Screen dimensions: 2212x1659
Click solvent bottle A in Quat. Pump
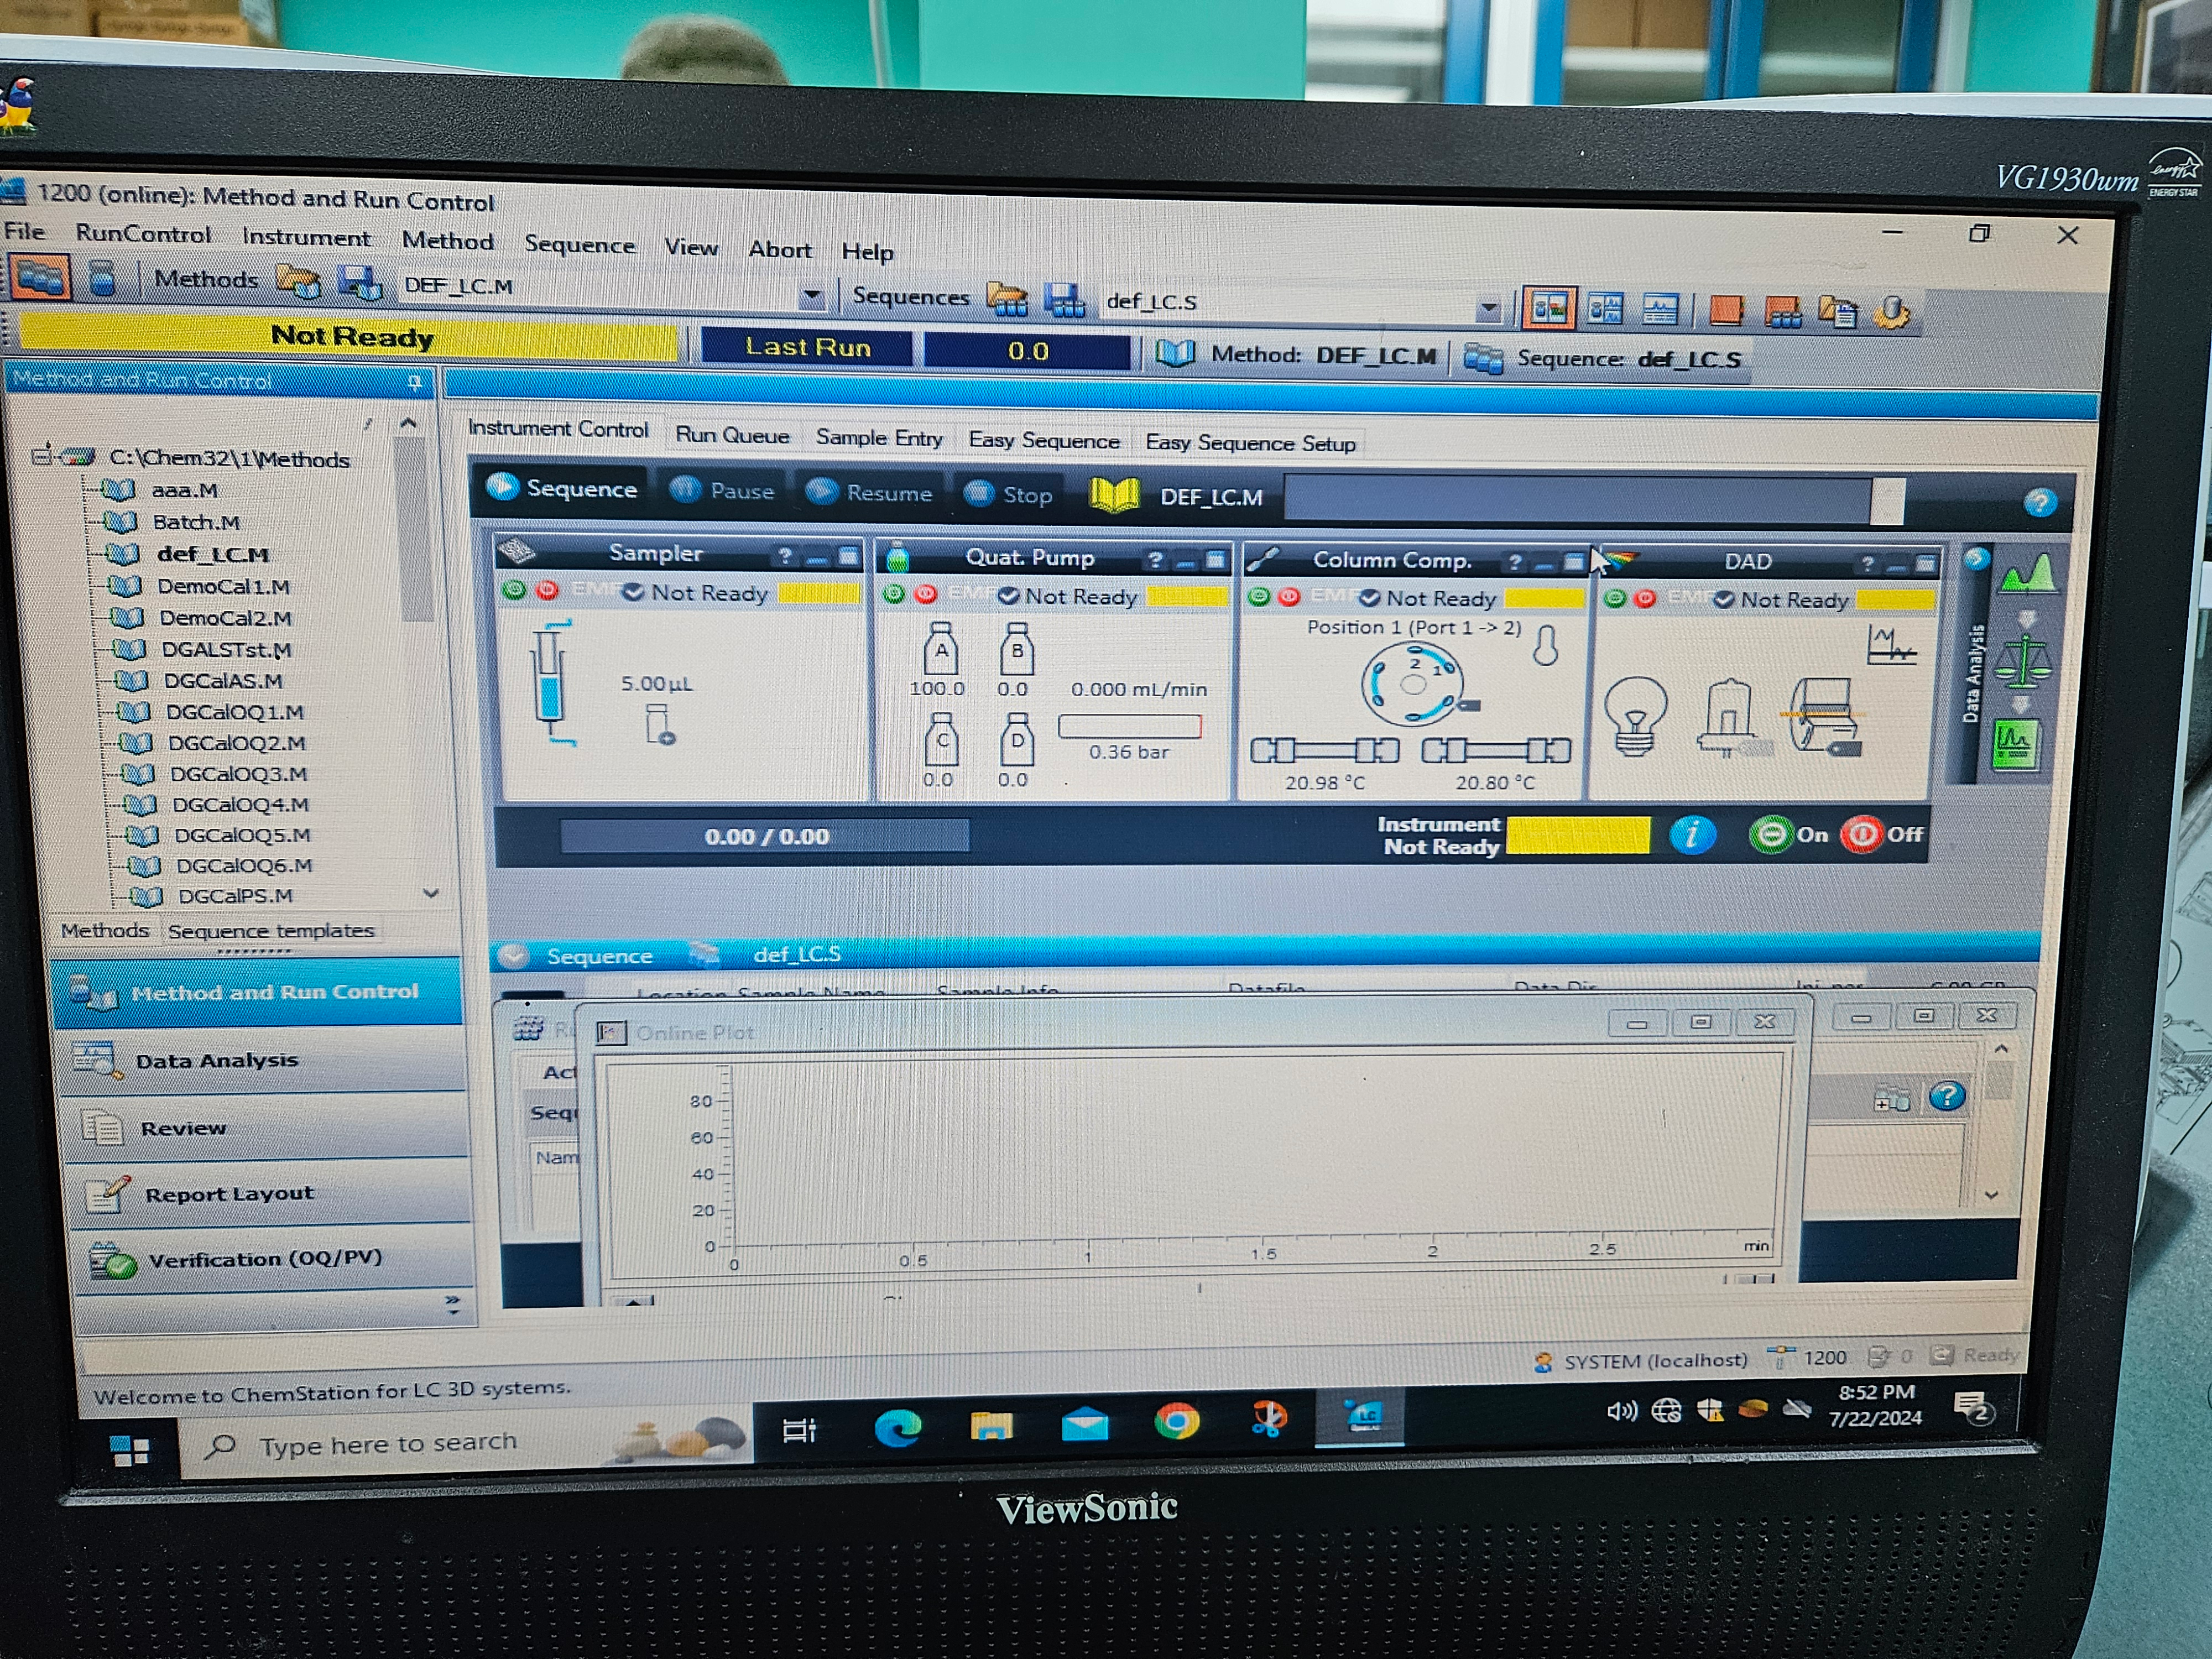tap(940, 651)
